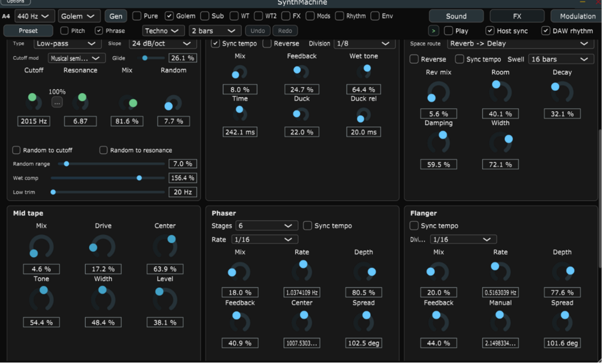Click the reverb Damping knob
The image size is (602, 363).
coord(438,142)
